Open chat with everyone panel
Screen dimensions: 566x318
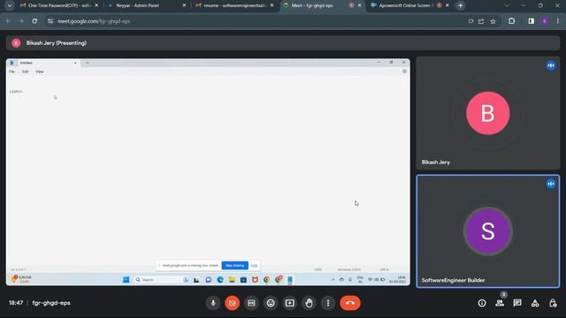[x=517, y=303]
